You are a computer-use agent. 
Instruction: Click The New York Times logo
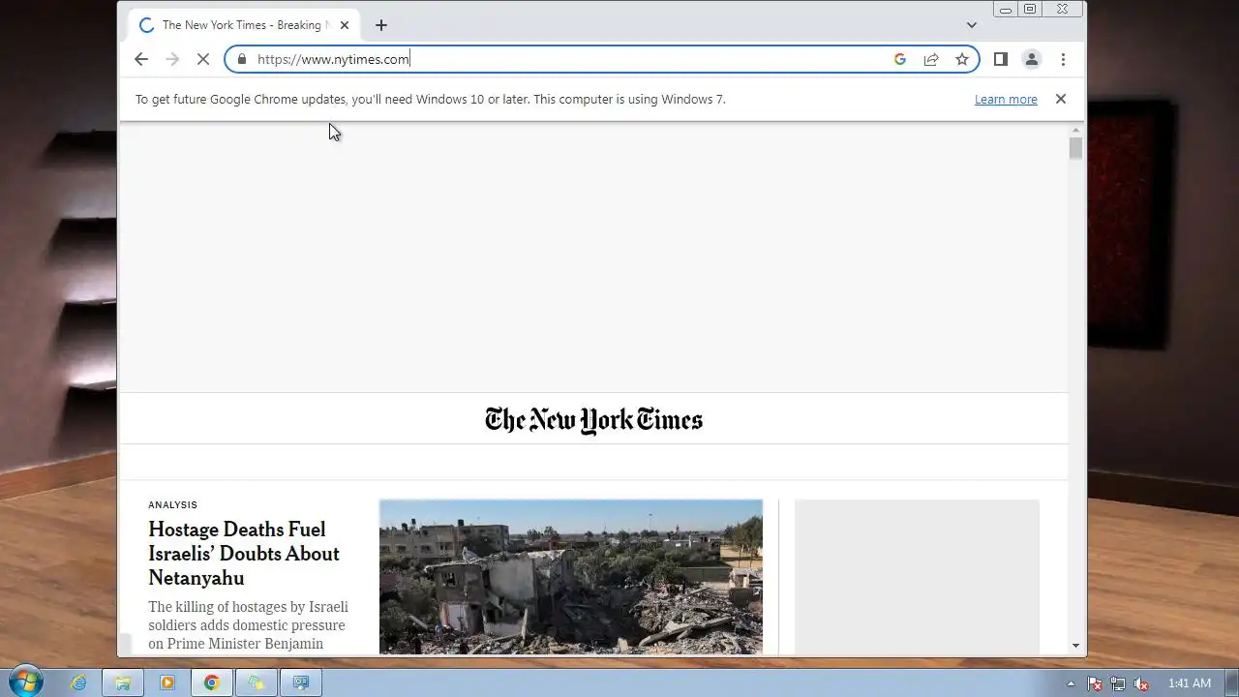coord(593,420)
